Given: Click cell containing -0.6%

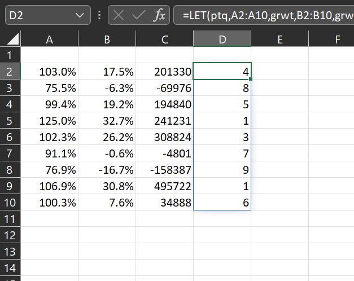Looking at the screenshot, I should (x=107, y=153).
